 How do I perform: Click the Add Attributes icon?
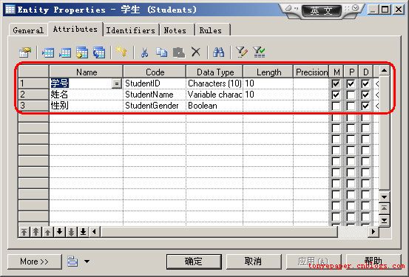click(x=82, y=52)
